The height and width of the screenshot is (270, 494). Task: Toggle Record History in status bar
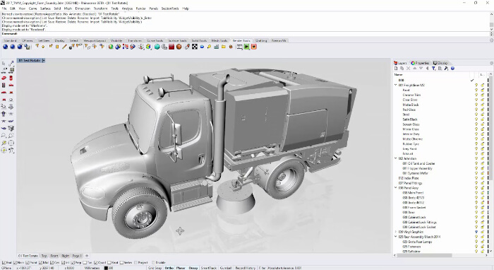(x=245, y=268)
